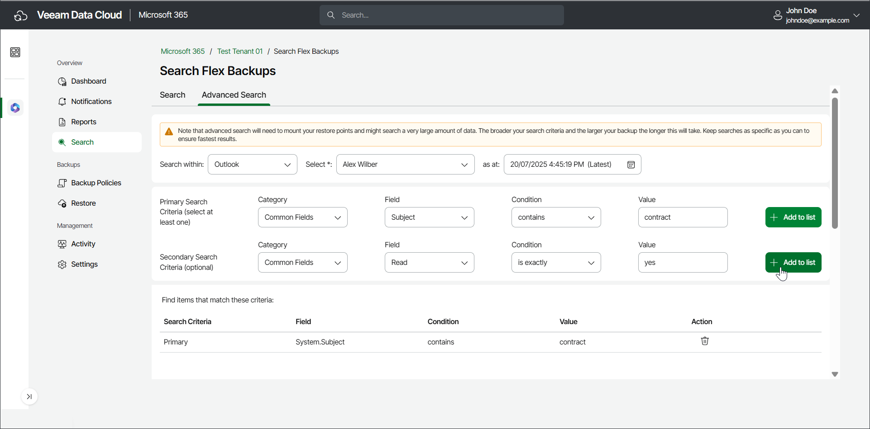870x429 pixels.
Task: Click the Dashboard gauge icon
Action: (62, 81)
